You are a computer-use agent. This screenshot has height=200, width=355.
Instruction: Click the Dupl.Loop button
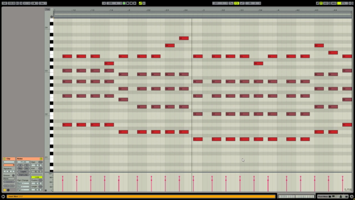click(23, 175)
